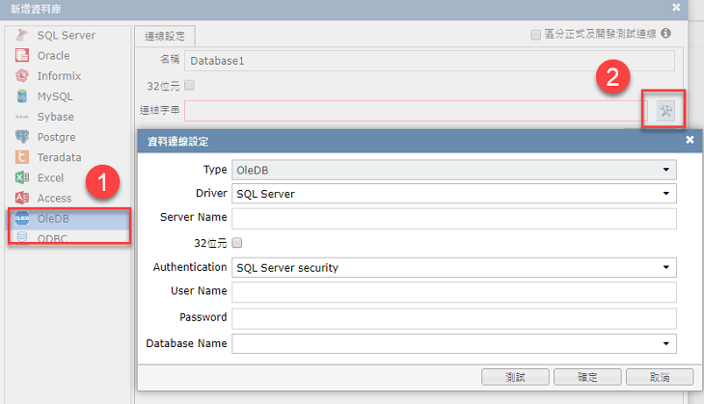Viewport: 704px width, 404px height.
Task: Select the ODBC icon in the list
Action: pyautogui.click(x=21, y=237)
